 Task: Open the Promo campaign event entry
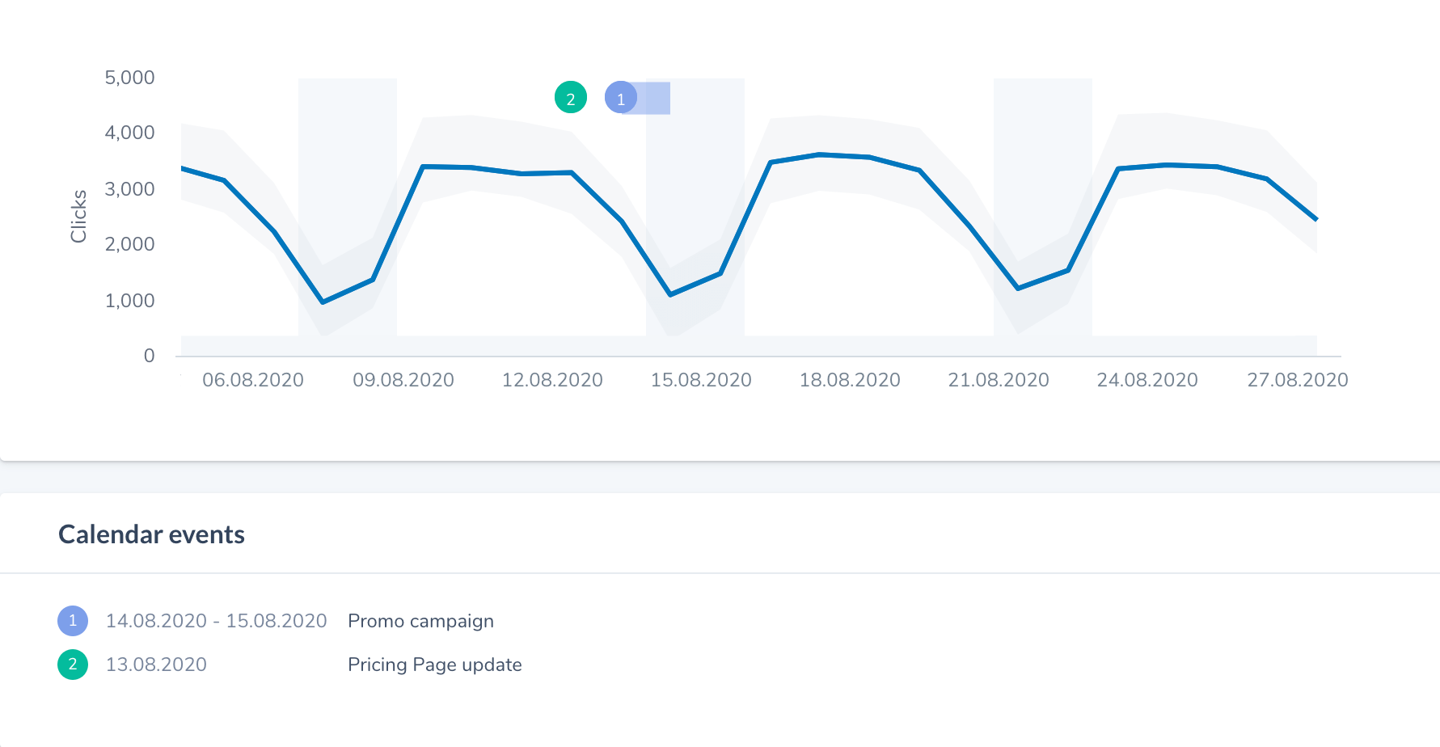point(420,621)
